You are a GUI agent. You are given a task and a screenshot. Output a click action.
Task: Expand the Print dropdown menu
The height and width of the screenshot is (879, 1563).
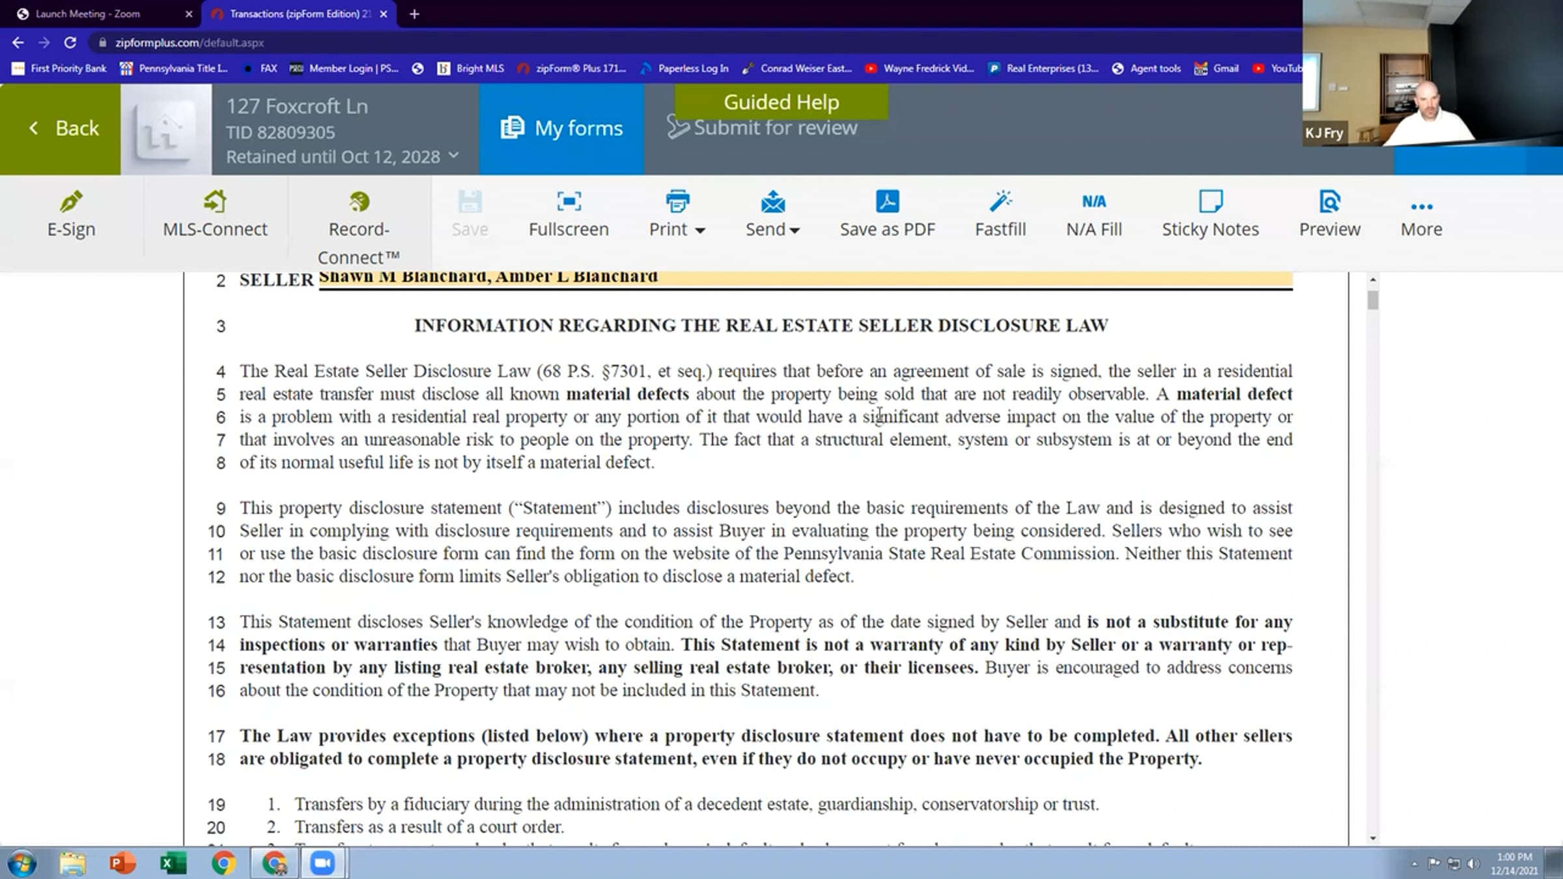(700, 230)
